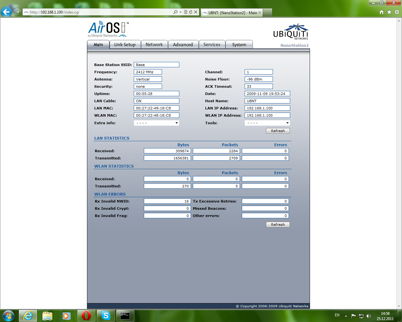The height and width of the screenshot is (322, 402).
Task: Open the browser Tools gear menu
Action: [397, 12]
